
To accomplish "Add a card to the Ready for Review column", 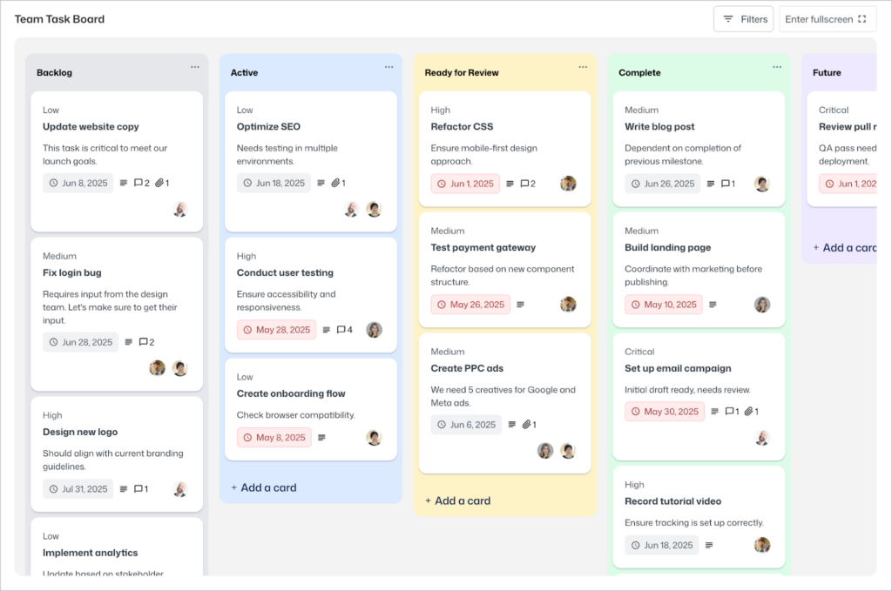I will 457,500.
